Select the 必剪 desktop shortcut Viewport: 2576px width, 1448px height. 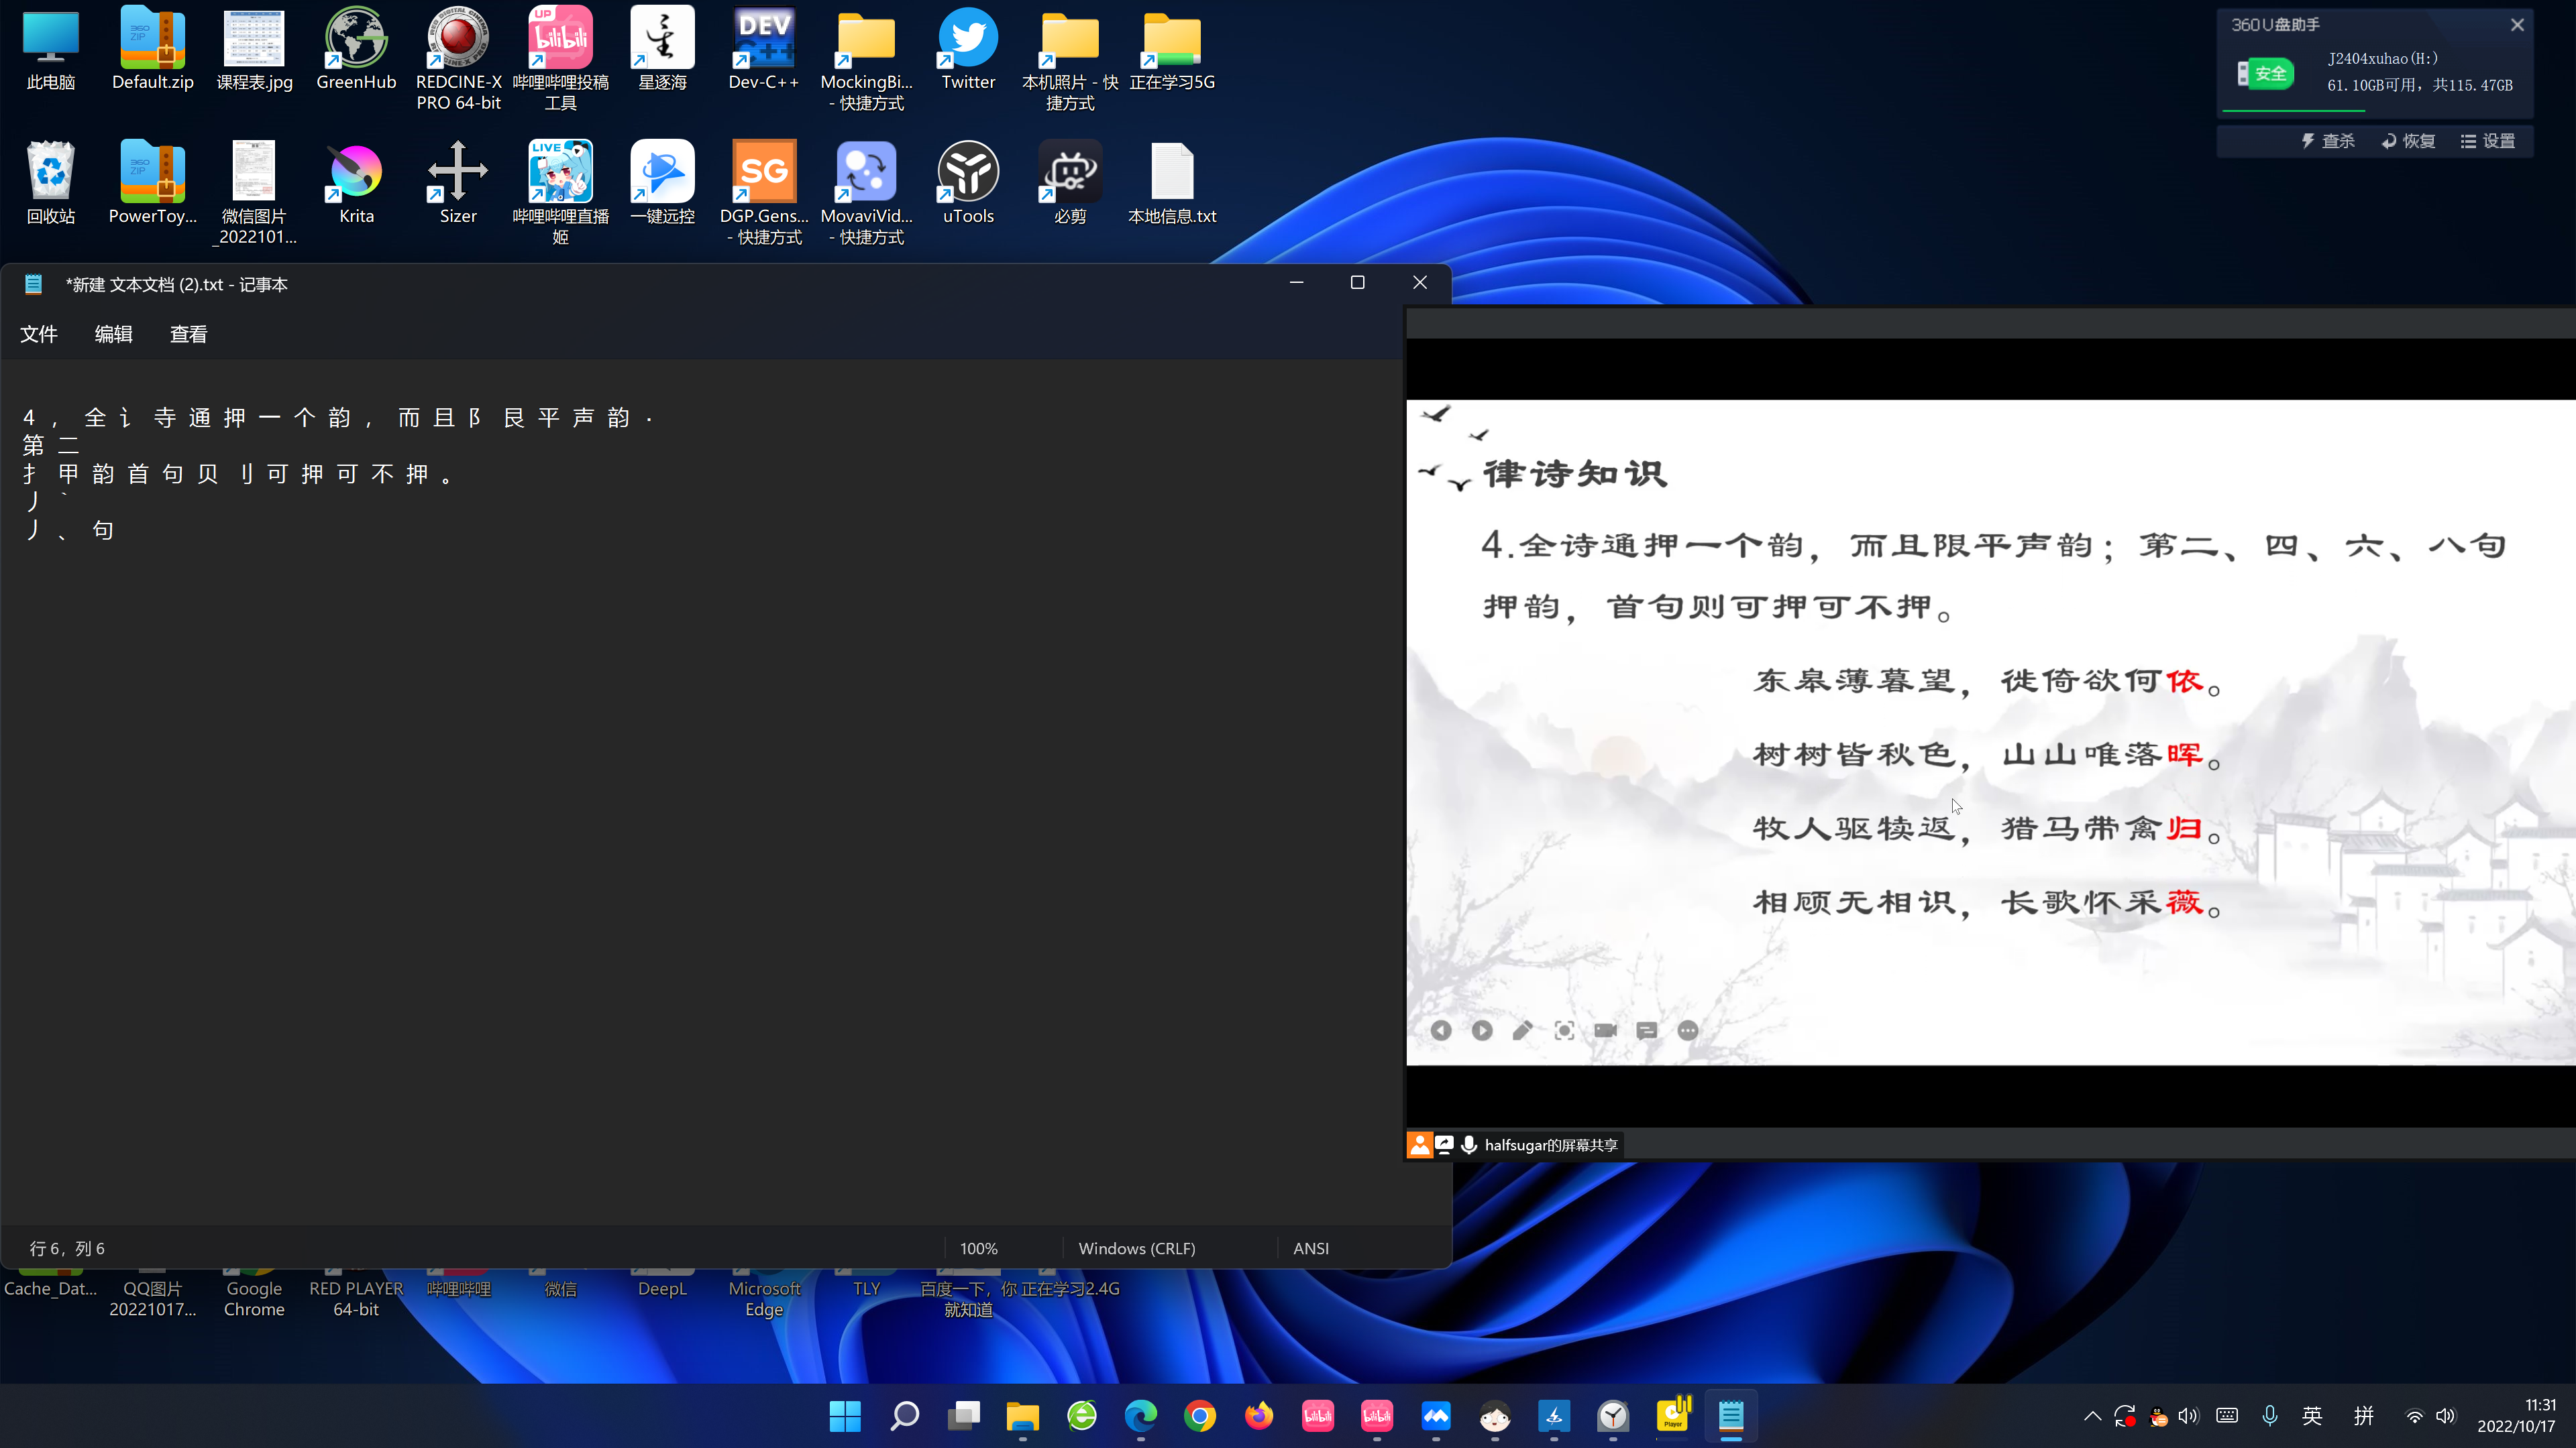(x=1070, y=184)
